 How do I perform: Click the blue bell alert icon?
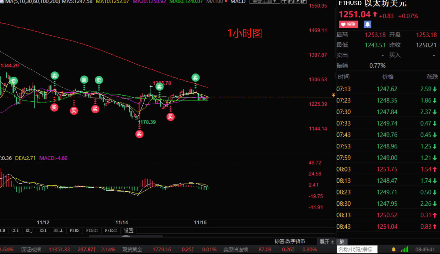367,24
